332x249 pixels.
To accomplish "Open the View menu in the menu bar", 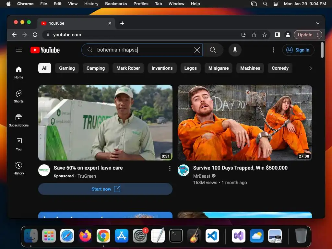I will [73, 4].
